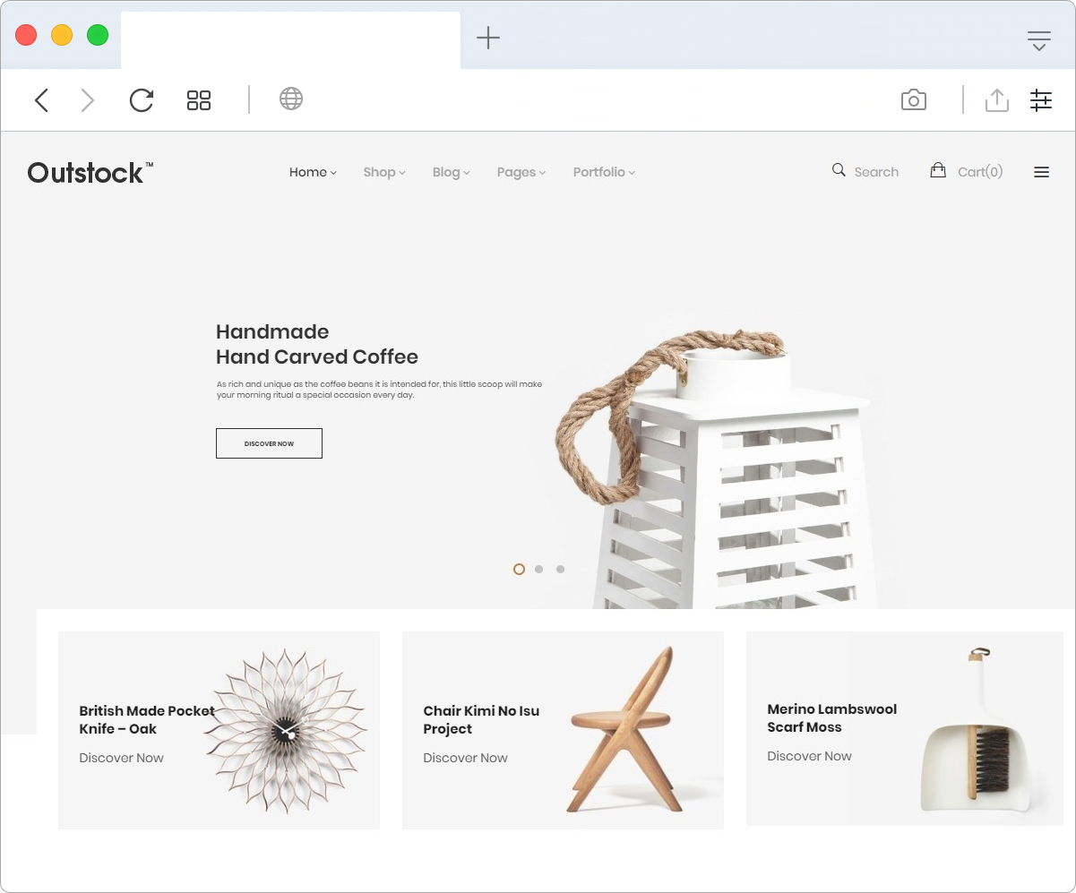Expand the Shop dropdown menu
This screenshot has height=893, width=1076.
click(383, 172)
